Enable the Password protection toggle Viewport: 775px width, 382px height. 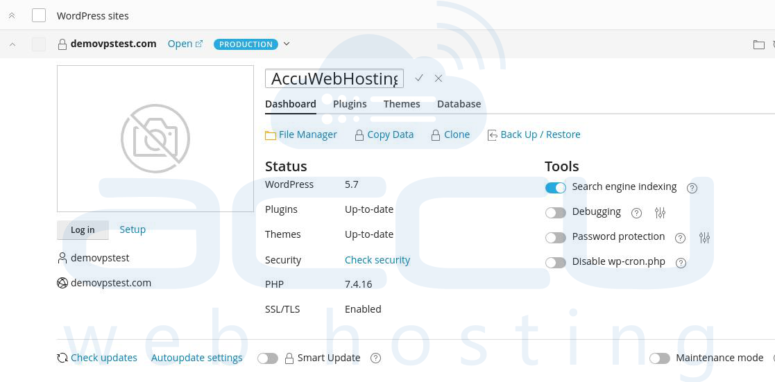click(x=556, y=238)
